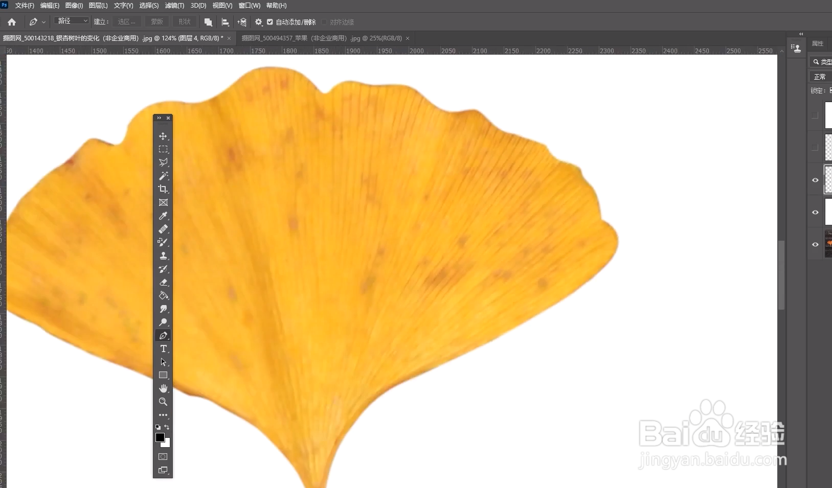
Task: Select the Paint Bucket tool
Action: pyautogui.click(x=163, y=295)
